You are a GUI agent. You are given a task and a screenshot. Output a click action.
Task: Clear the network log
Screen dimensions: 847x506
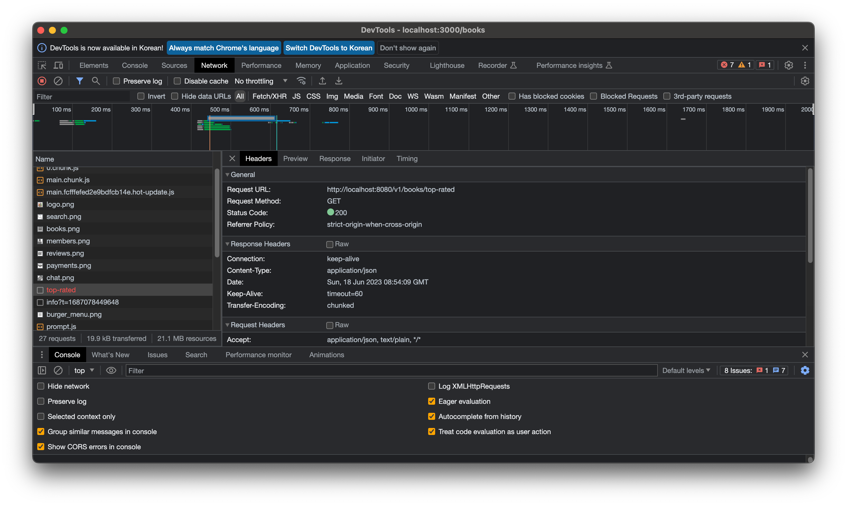pyautogui.click(x=58, y=81)
